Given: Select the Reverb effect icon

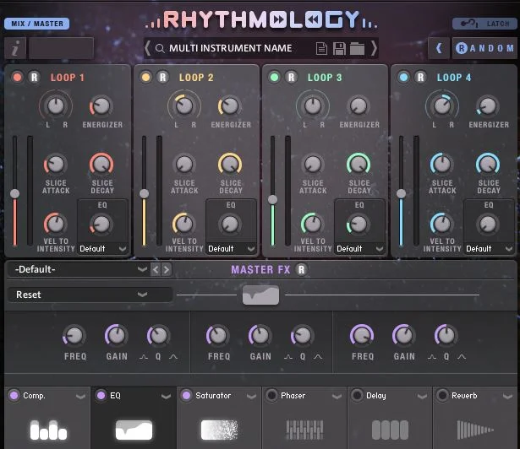Looking at the screenshot, I should (x=475, y=430).
